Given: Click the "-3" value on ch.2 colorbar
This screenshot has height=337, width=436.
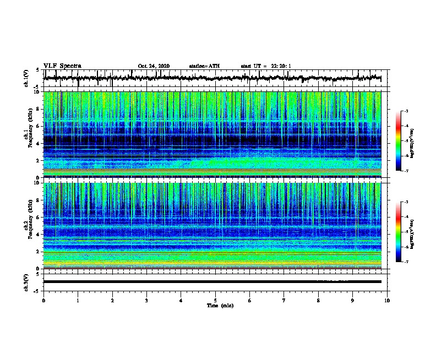Looking at the screenshot, I should [x=406, y=202].
